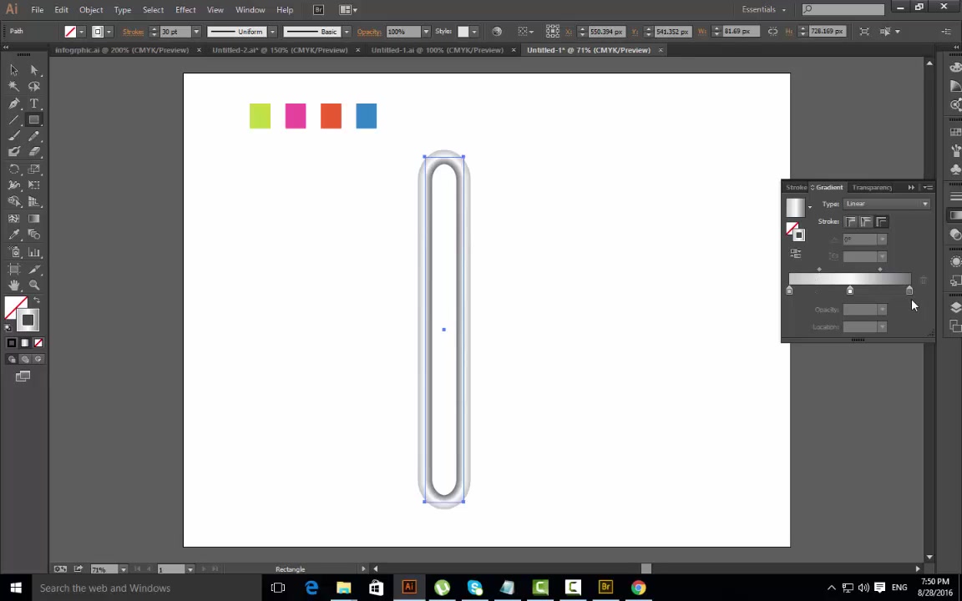Switch to the Transparency panel tab
The height and width of the screenshot is (601, 962).
click(872, 187)
